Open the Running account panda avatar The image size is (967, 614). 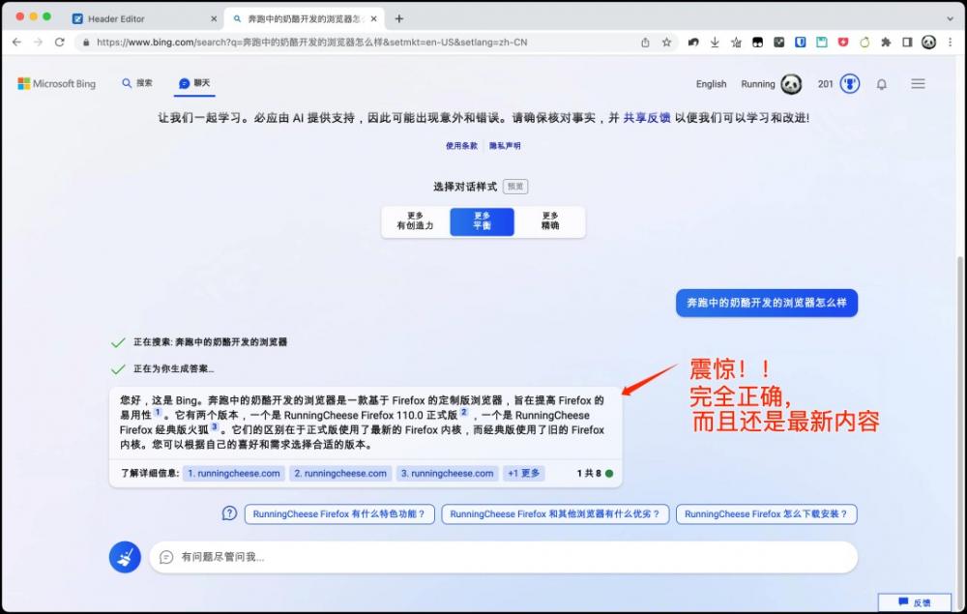[x=791, y=84]
